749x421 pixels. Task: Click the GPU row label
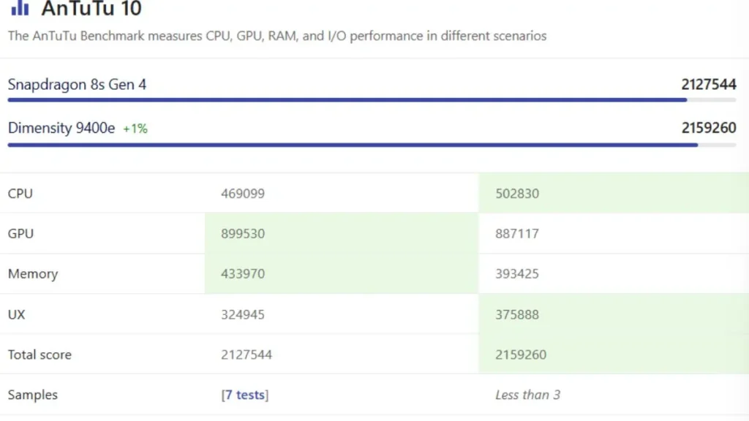(20, 233)
